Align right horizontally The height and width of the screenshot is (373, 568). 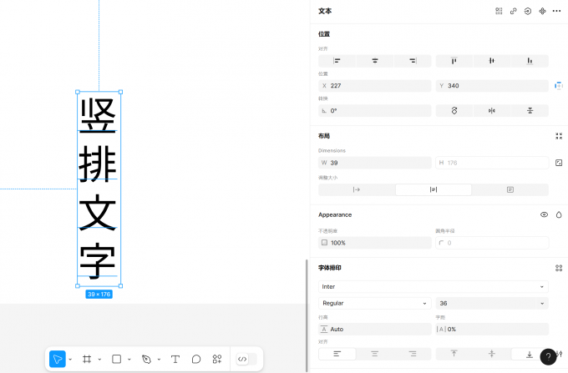(413, 61)
